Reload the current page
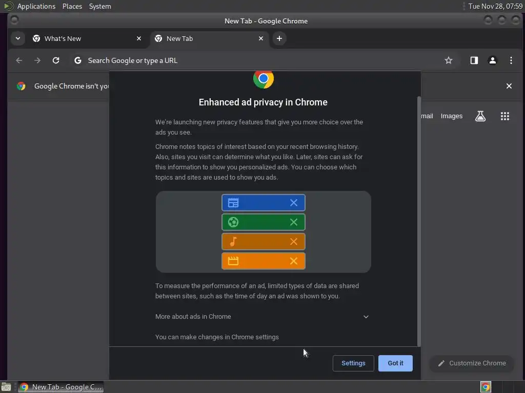This screenshot has width=525, height=393. [x=56, y=60]
